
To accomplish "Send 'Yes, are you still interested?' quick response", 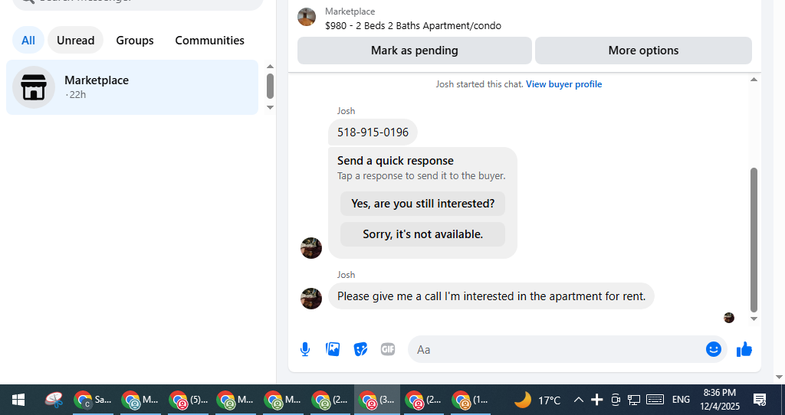I will pos(422,204).
